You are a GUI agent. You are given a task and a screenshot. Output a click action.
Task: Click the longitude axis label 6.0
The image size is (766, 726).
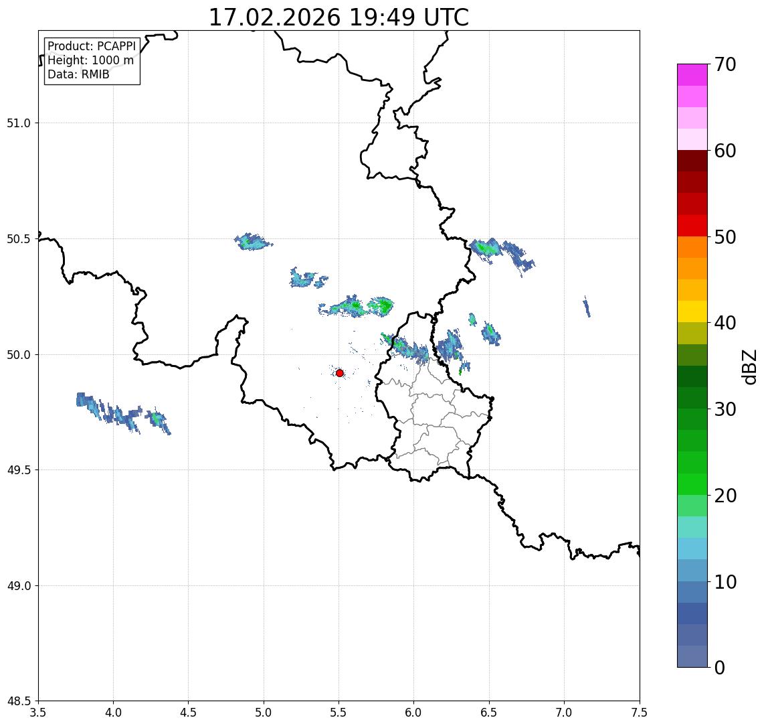click(x=414, y=713)
